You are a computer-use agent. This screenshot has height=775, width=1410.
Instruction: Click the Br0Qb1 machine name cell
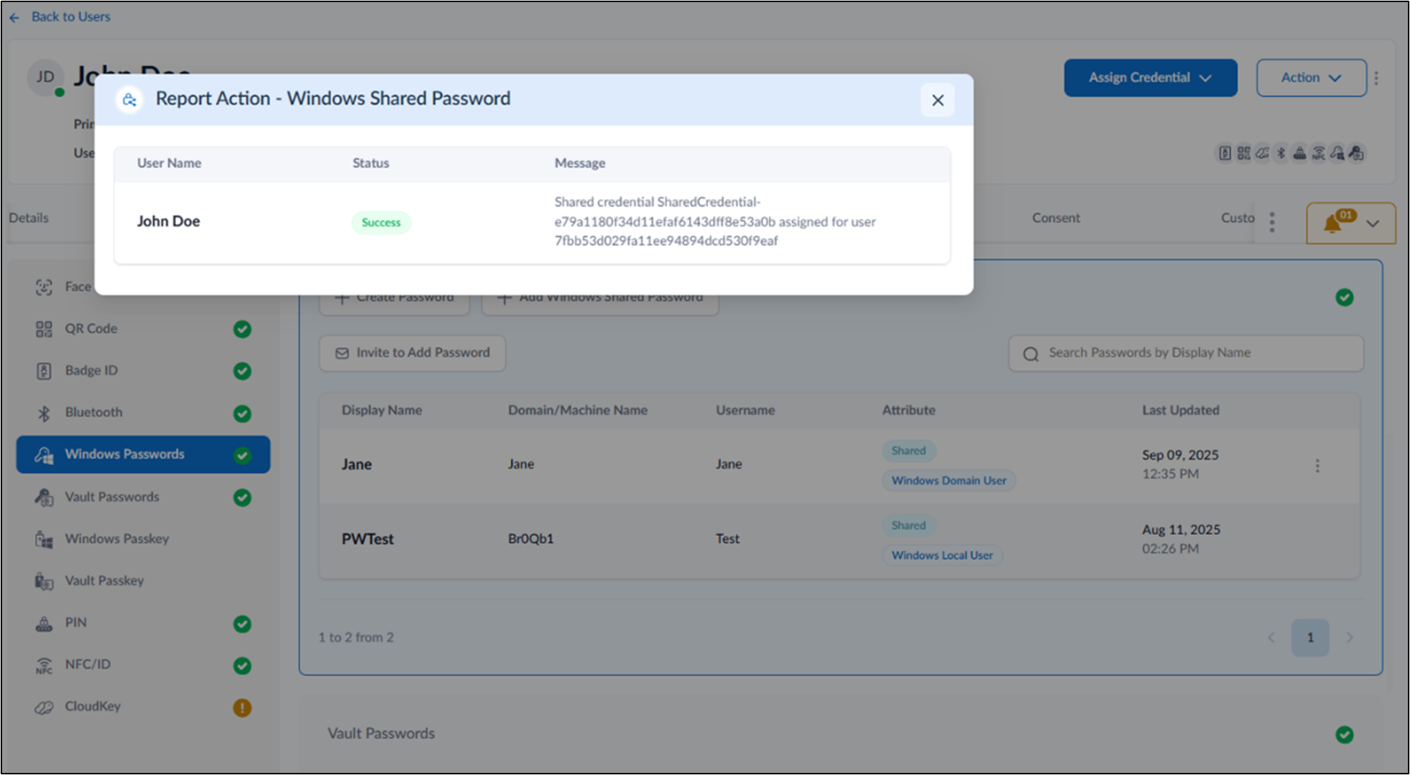pyautogui.click(x=531, y=539)
